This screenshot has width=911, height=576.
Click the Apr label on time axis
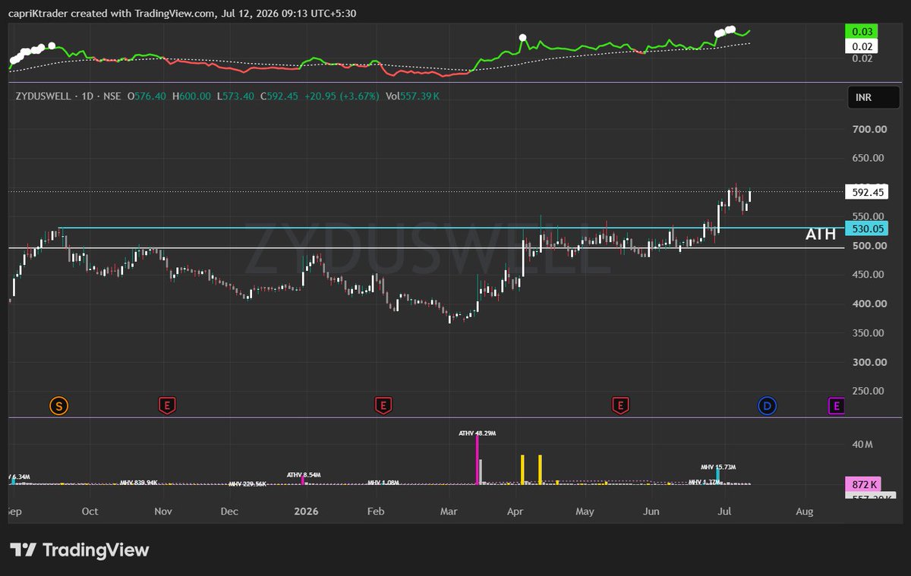click(515, 511)
